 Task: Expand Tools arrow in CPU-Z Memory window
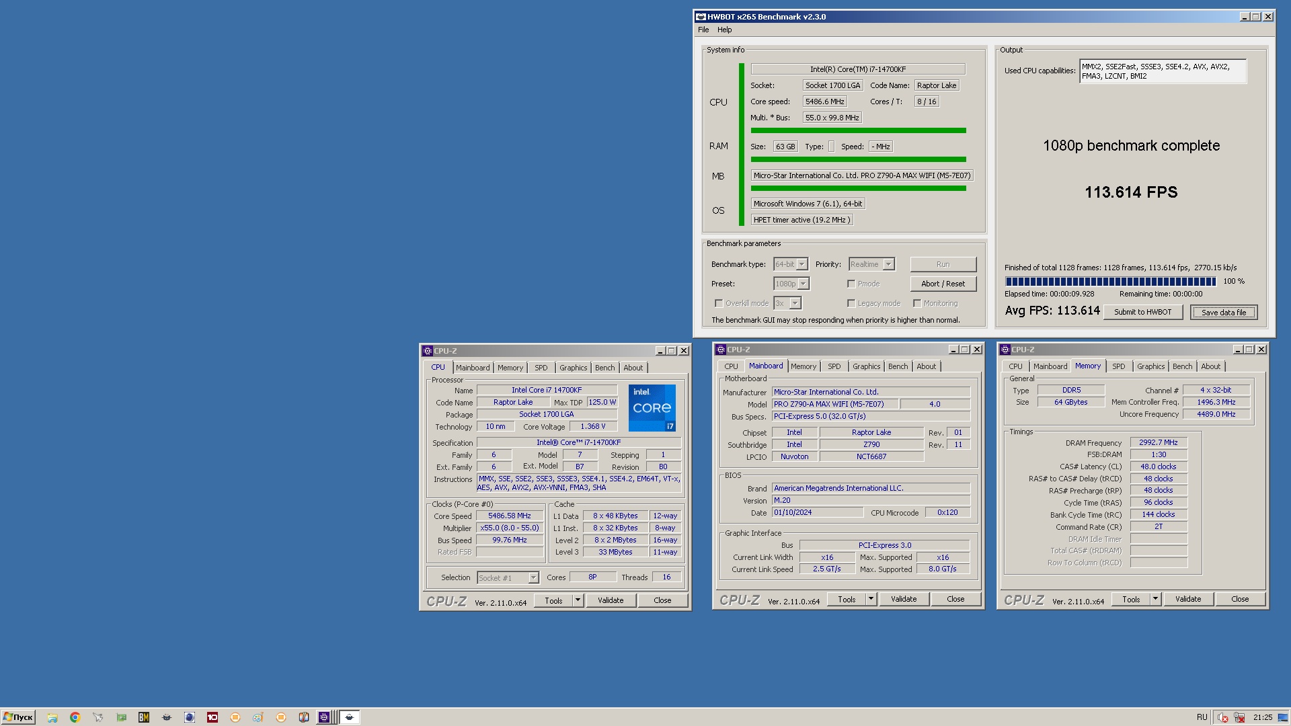(1155, 599)
